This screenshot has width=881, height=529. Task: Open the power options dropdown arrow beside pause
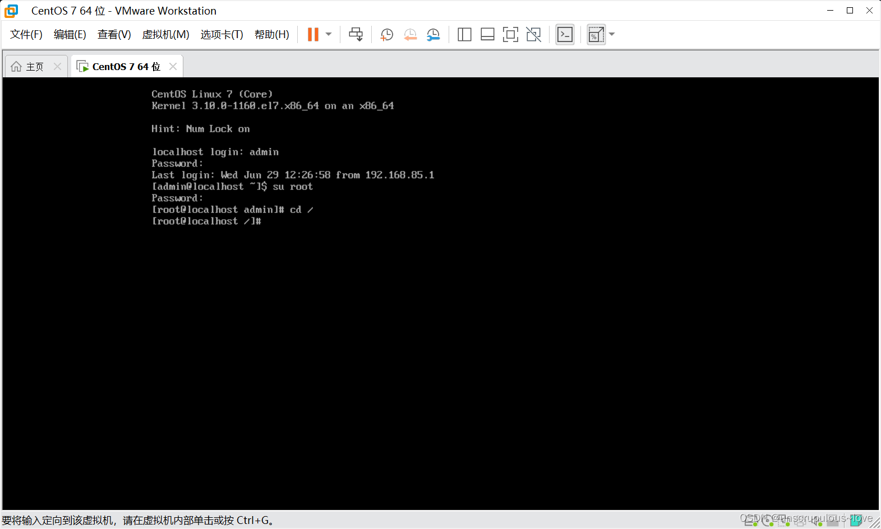point(329,34)
